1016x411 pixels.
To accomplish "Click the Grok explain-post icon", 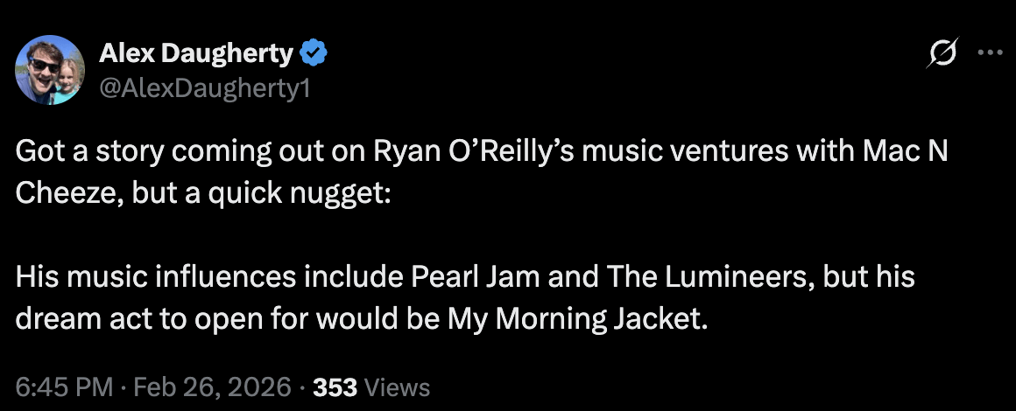I will (942, 53).
